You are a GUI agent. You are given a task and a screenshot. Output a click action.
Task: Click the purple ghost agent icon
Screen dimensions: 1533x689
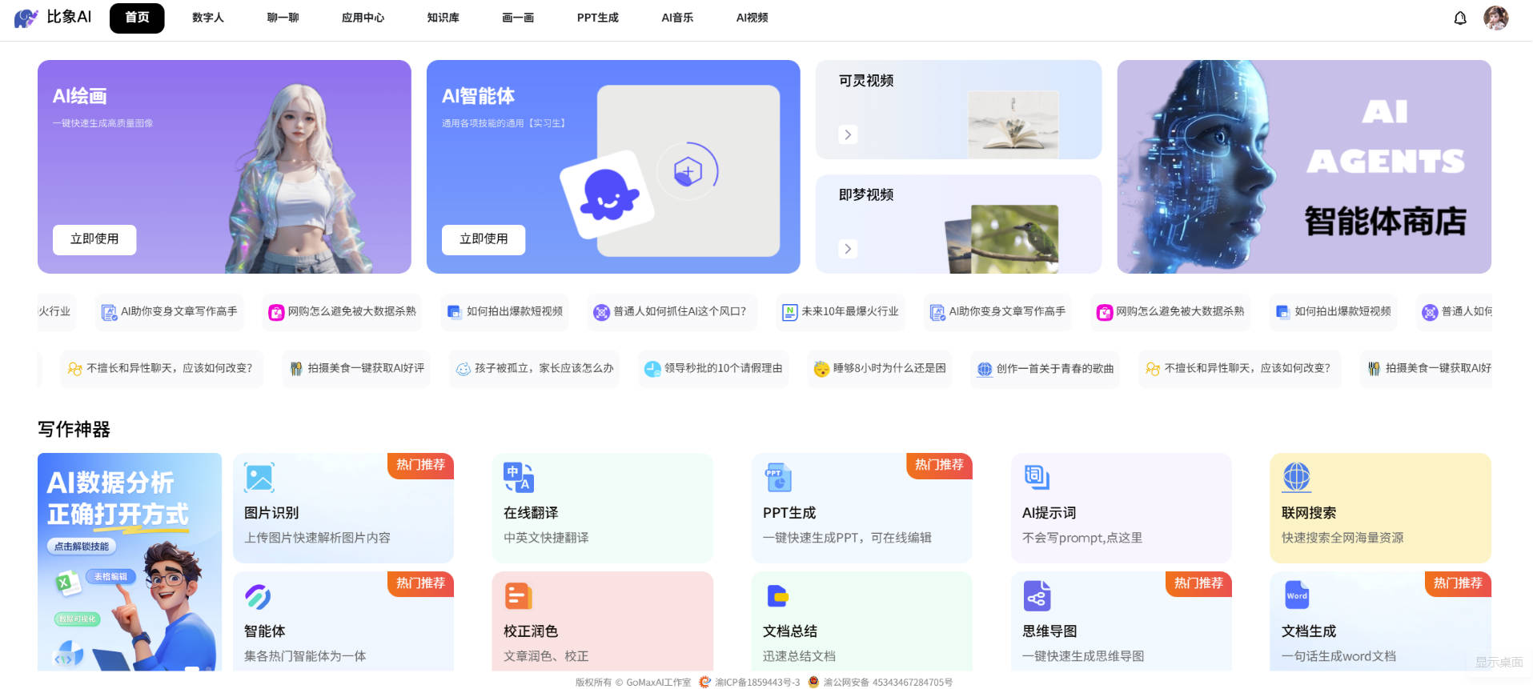[x=608, y=194]
